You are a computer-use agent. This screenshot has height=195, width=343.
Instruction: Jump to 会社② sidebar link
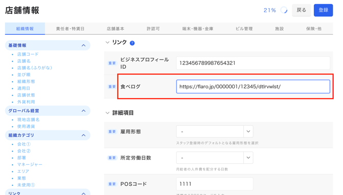click(x=24, y=151)
